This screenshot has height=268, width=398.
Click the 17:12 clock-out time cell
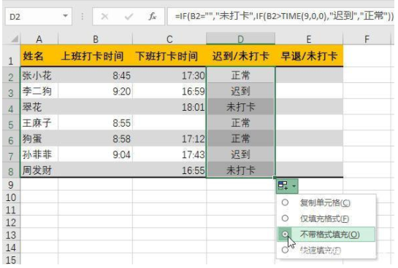tap(169, 138)
